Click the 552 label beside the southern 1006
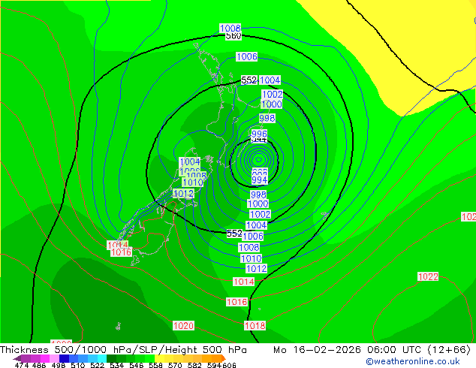 coord(234,233)
